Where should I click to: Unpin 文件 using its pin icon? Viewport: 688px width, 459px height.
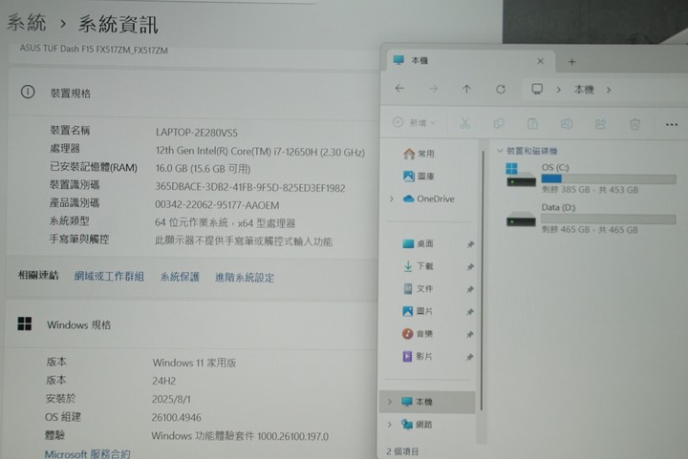click(x=470, y=289)
